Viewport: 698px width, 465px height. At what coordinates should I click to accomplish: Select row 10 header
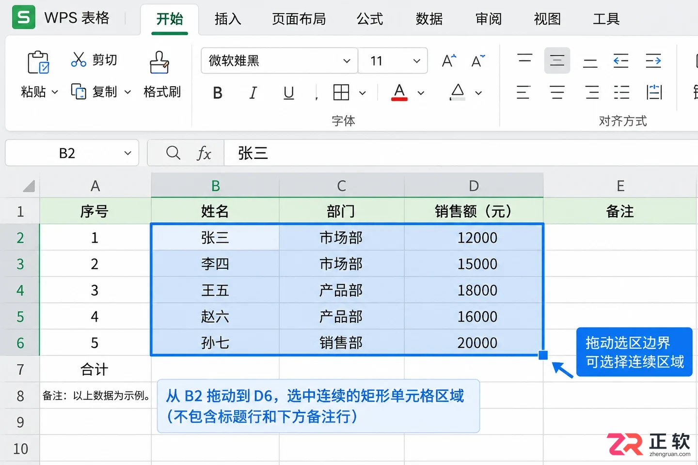20,448
